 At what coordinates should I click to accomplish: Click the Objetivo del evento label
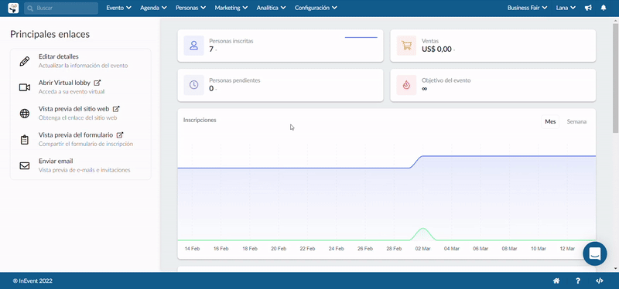446,80
